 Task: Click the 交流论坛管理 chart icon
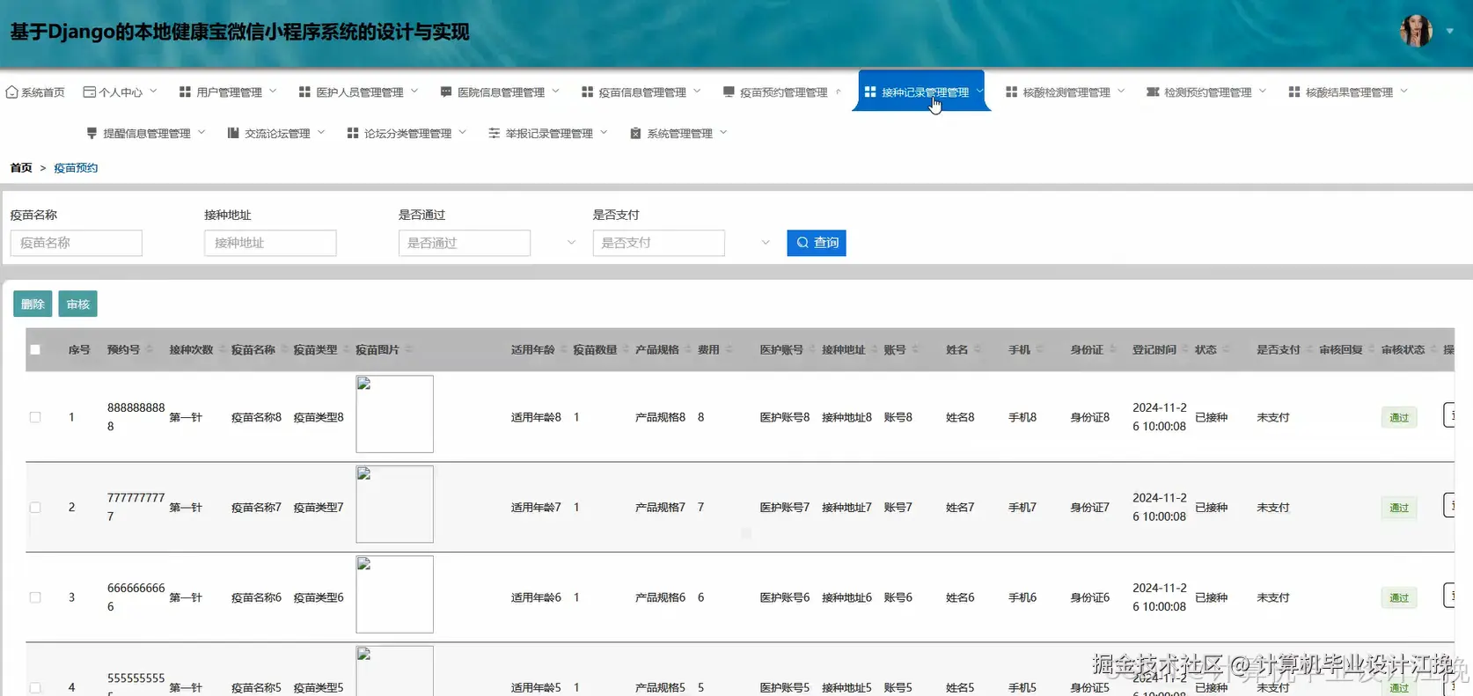pyautogui.click(x=233, y=134)
